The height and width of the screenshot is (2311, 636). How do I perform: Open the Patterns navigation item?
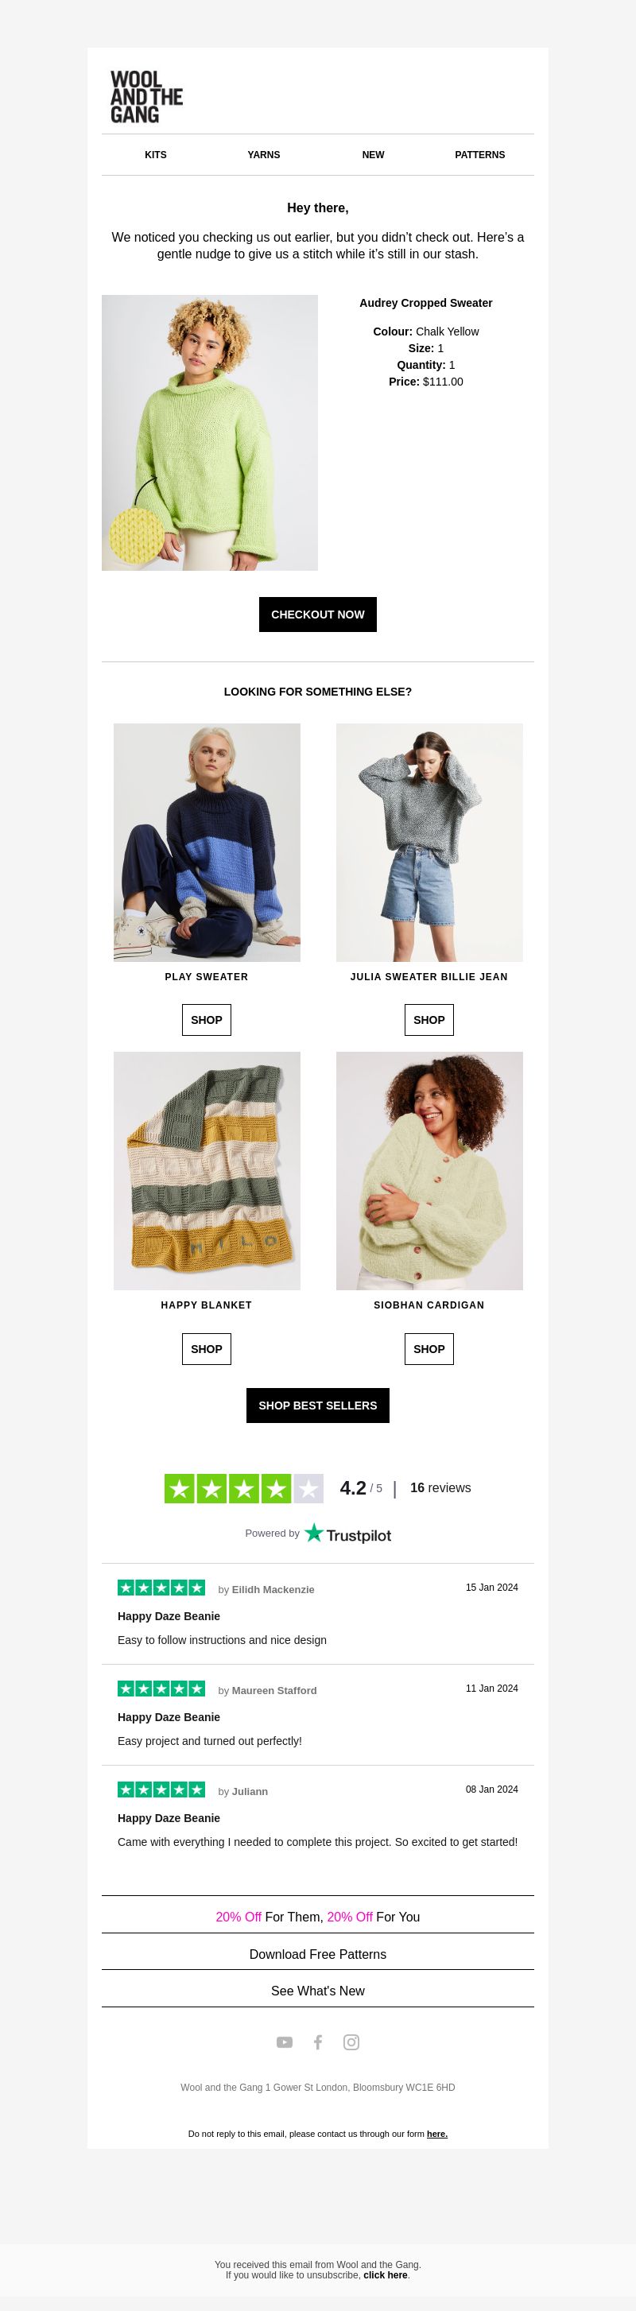click(480, 154)
